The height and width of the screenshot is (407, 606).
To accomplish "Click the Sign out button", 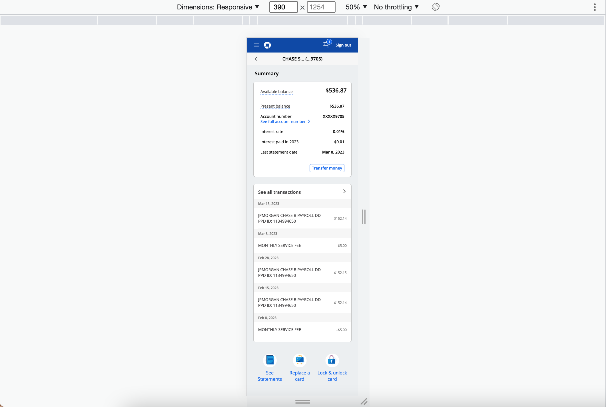I will click(x=343, y=45).
